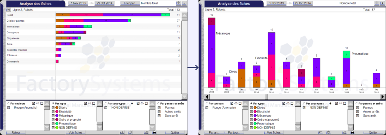Toggle the Pannes checkbox in right window
The image size is (386, 135).
coord(358,108)
